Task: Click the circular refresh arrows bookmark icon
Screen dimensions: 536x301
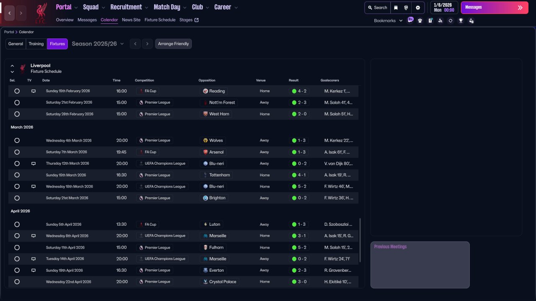Action: pos(451,20)
